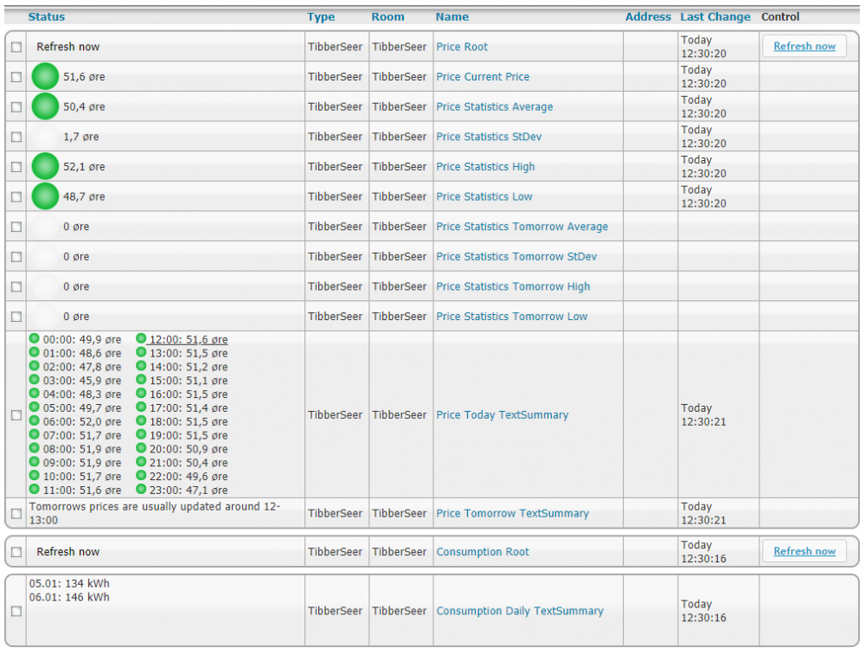This screenshot has width=865, height=648.
Task: Click the green dot next to 00:00 price
Action: click(x=35, y=339)
